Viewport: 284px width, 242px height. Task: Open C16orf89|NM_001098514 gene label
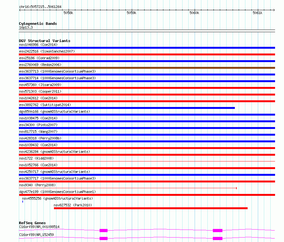pyautogui.click(x=39, y=227)
